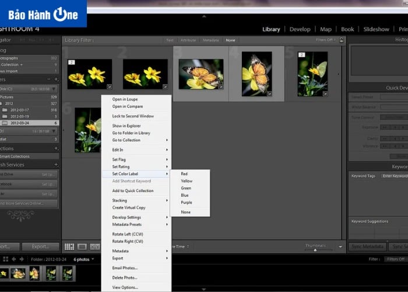408x292 pixels.
Task: Open the 6 photos source dropdown
Action: (x=83, y=259)
